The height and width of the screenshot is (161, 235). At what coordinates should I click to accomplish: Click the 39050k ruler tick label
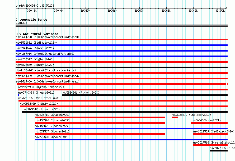pos(220,11)
